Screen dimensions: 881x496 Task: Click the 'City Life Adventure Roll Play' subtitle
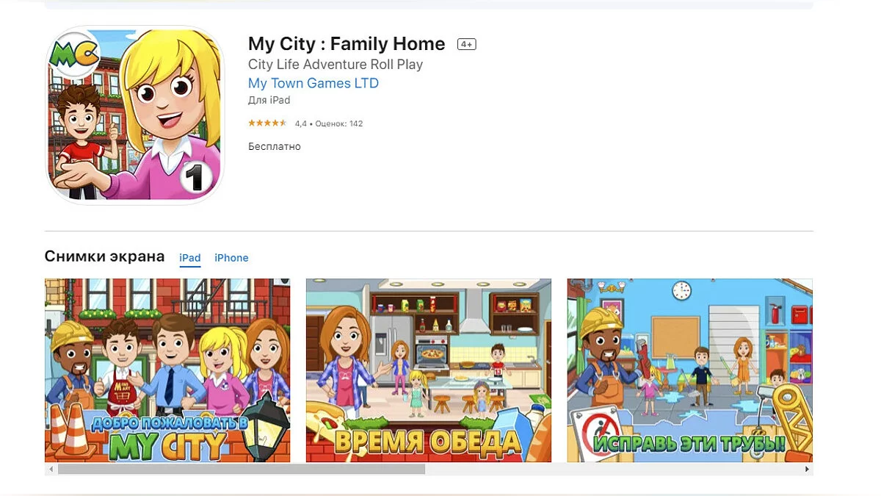point(336,65)
